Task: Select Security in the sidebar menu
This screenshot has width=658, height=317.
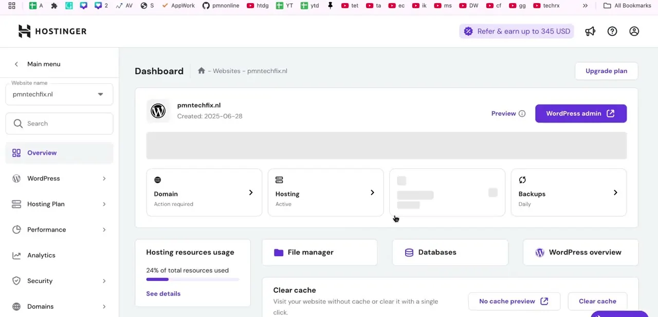Action: 59,281
